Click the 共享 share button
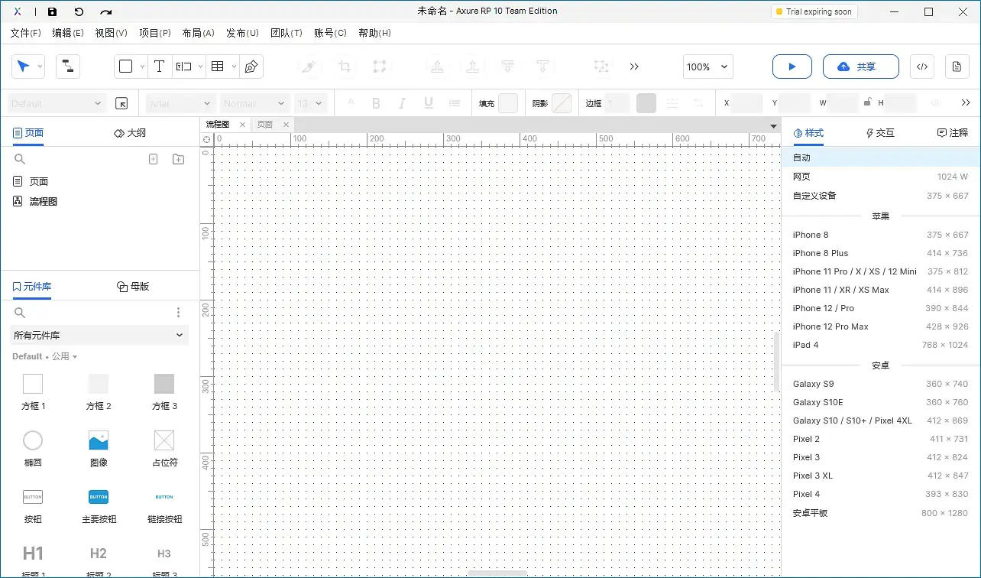Viewport: 981px width, 578px height. tap(861, 67)
